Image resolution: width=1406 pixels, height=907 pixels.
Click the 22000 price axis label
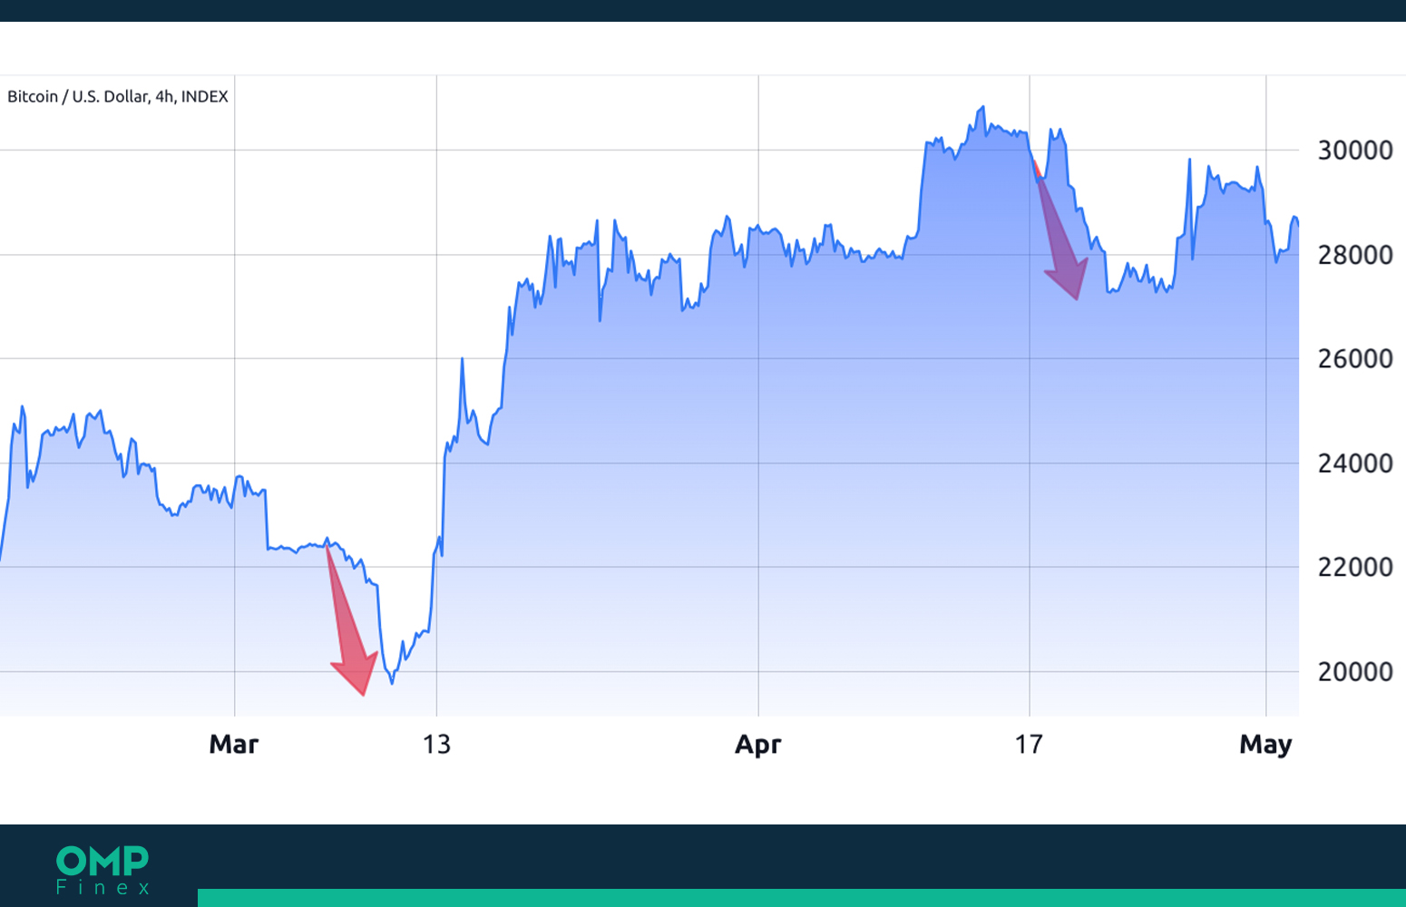point(1355,568)
